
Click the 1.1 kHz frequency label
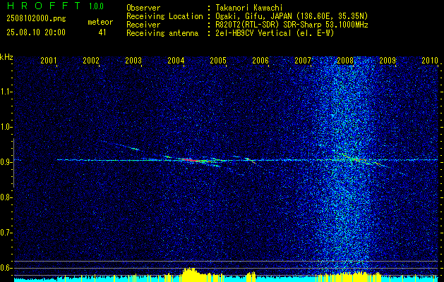pos(5,92)
